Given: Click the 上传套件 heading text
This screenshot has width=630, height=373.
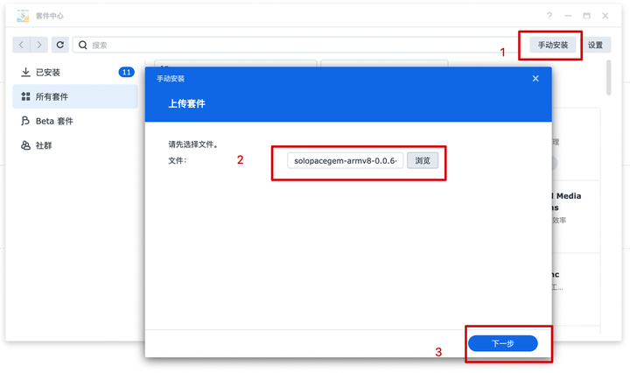Looking at the screenshot, I should point(187,103).
